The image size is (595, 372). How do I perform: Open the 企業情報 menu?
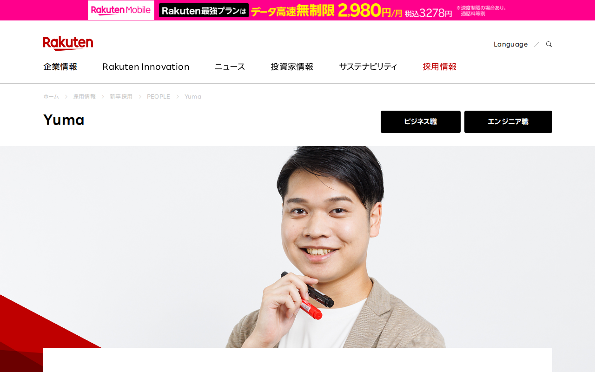(60, 66)
